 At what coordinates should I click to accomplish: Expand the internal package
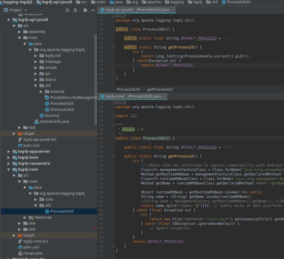pos(41,92)
